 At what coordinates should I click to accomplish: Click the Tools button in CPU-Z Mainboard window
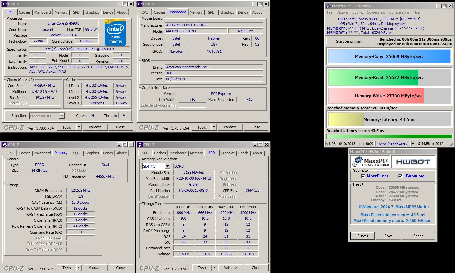pyautogui.click(x=202, y=127)
